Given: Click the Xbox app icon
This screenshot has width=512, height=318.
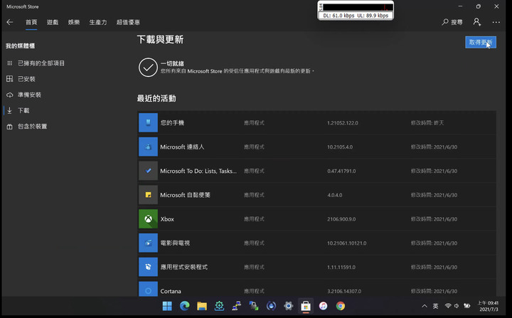Looking at the screenshot, I should coord(148,218).
